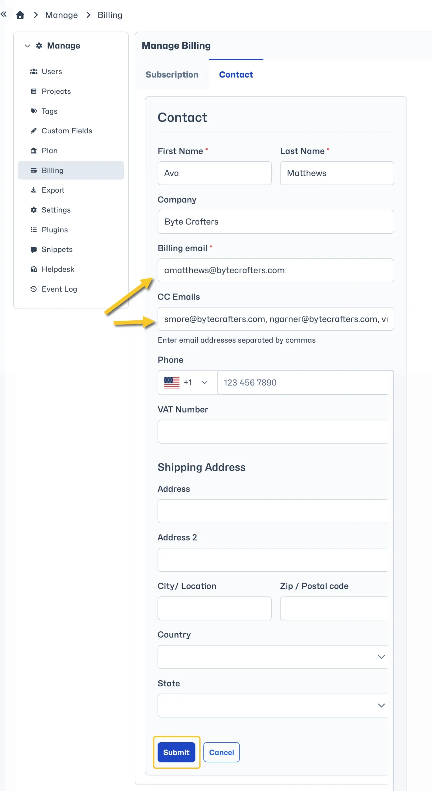Image resolution: width=432 pixels, height=791 pixels.
Task: Click the Address input field
Action: pos(273,511)
